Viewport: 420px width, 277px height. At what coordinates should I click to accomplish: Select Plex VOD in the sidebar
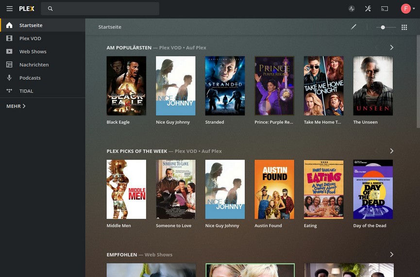43,38
